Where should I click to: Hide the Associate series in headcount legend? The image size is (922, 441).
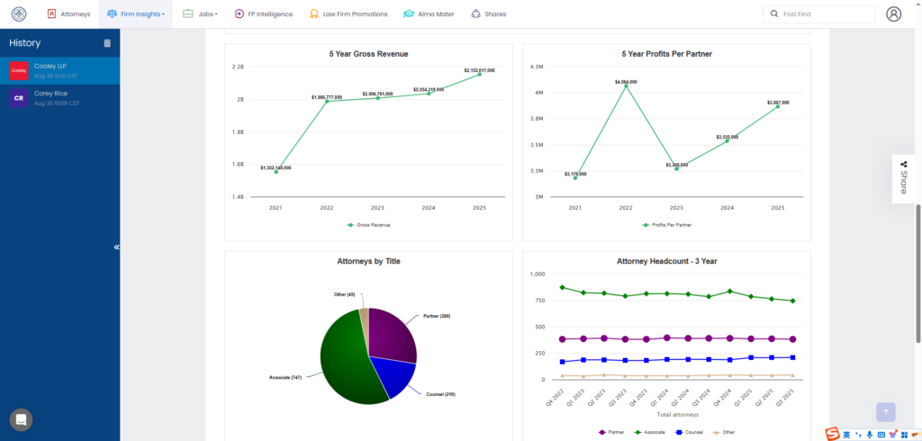(650, 432)
